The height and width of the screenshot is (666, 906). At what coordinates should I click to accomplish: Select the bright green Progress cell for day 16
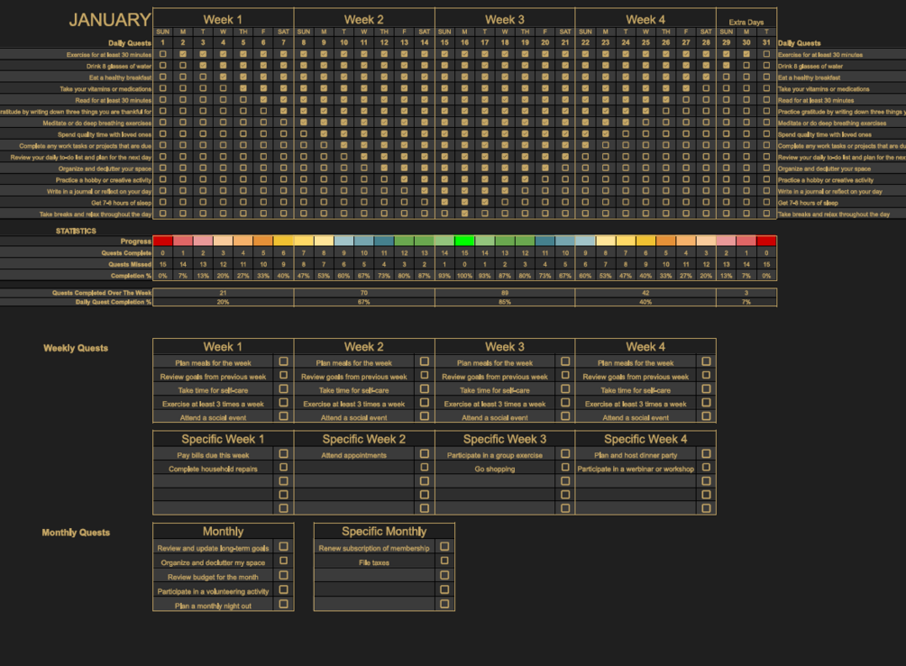[464, 241]
